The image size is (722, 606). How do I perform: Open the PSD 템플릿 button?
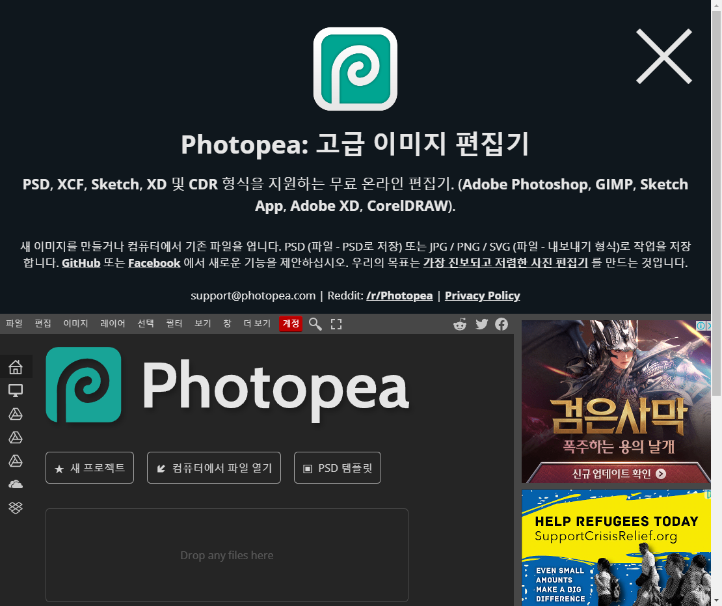click(338, 468)
